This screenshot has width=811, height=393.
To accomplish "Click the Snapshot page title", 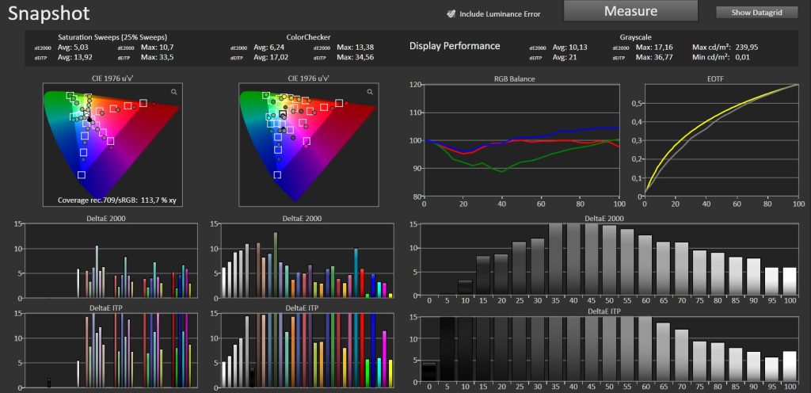I will click(49, 13).
